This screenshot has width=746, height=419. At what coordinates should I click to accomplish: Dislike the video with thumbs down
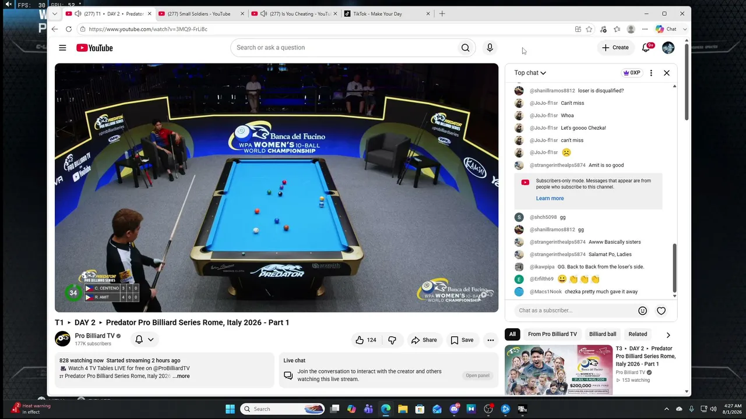point(392,340)
